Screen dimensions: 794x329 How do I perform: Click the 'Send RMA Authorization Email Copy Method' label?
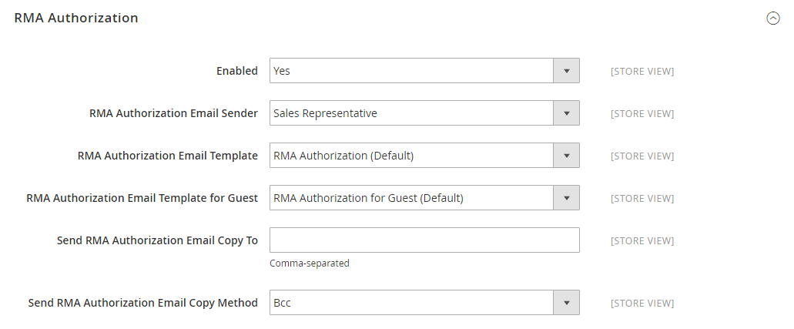coord(142,303)
